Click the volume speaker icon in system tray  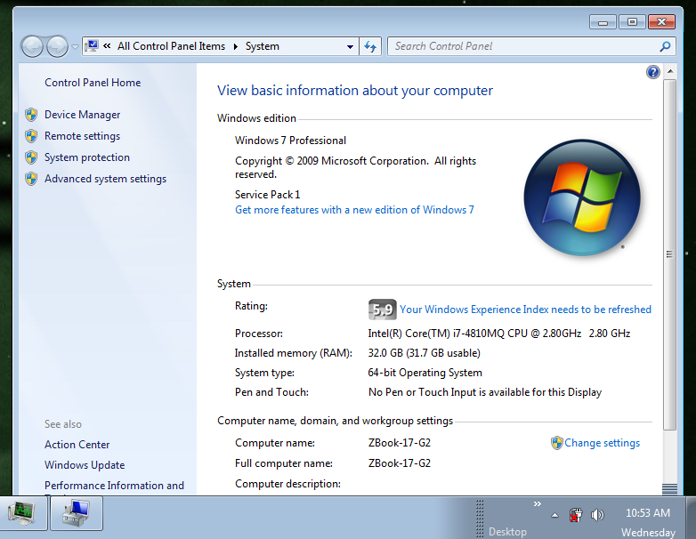pyautogui.click(x=596, y=514)
